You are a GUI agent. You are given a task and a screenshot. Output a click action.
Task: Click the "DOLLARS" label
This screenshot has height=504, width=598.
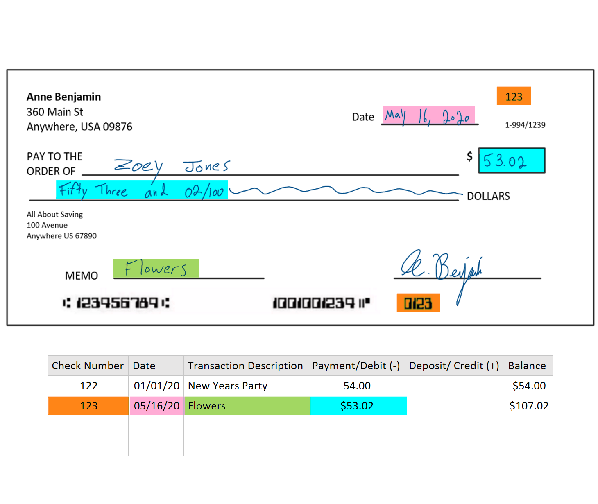(x=488, y=196)
